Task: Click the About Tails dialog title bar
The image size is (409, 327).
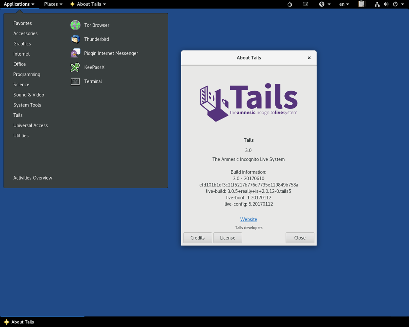Action: (249, 58)
